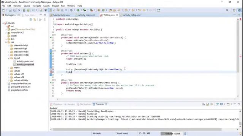Open the Refactor menu
The height and width of the screenshot is (136, 243).
17,6
